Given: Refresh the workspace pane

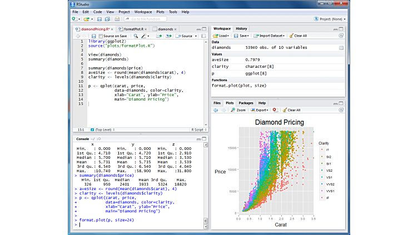Looking at the screenshot, I should [342, 36].
